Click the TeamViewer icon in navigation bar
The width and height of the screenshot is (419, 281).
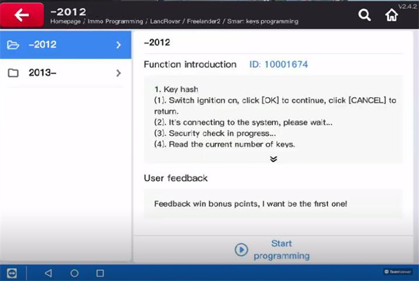click(x=12, y=273)
